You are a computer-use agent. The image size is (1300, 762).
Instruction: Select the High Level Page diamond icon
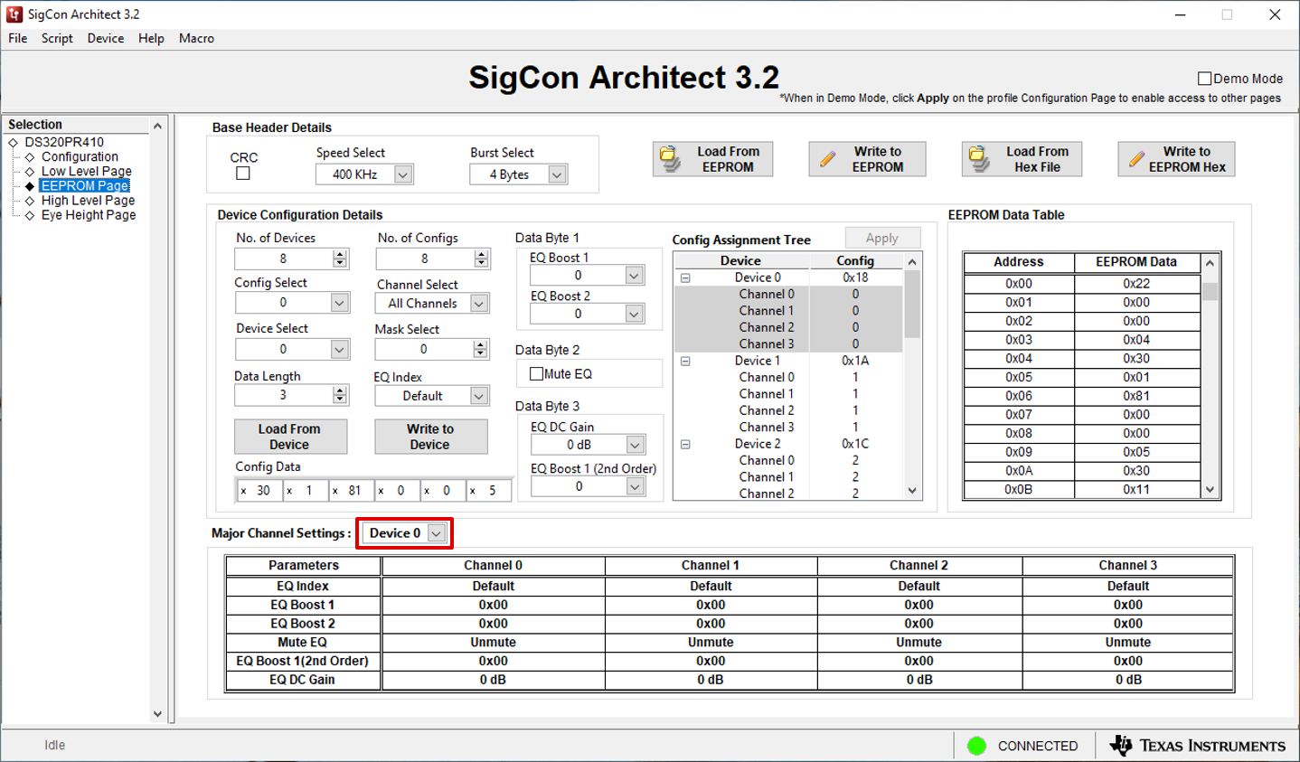[x=30, y=201]
